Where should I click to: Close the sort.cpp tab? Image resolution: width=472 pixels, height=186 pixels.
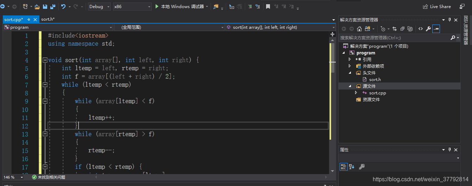click(x=35, y=20)
